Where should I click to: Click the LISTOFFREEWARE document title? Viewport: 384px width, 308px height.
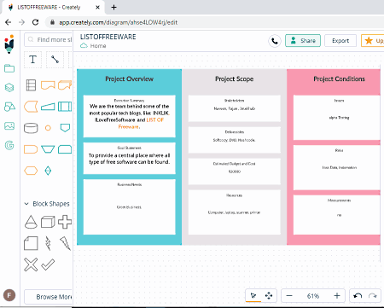(108, 37)
